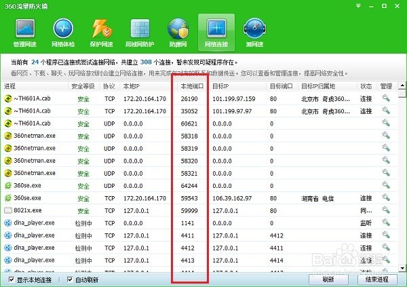Click the manage wrench for port 59543 row
The width and height of the screenshot is (407, 287).
386,198
